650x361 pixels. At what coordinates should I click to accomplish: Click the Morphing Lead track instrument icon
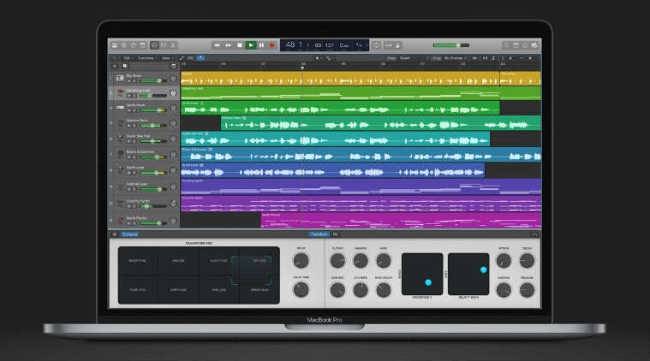(x=120, y=92)
